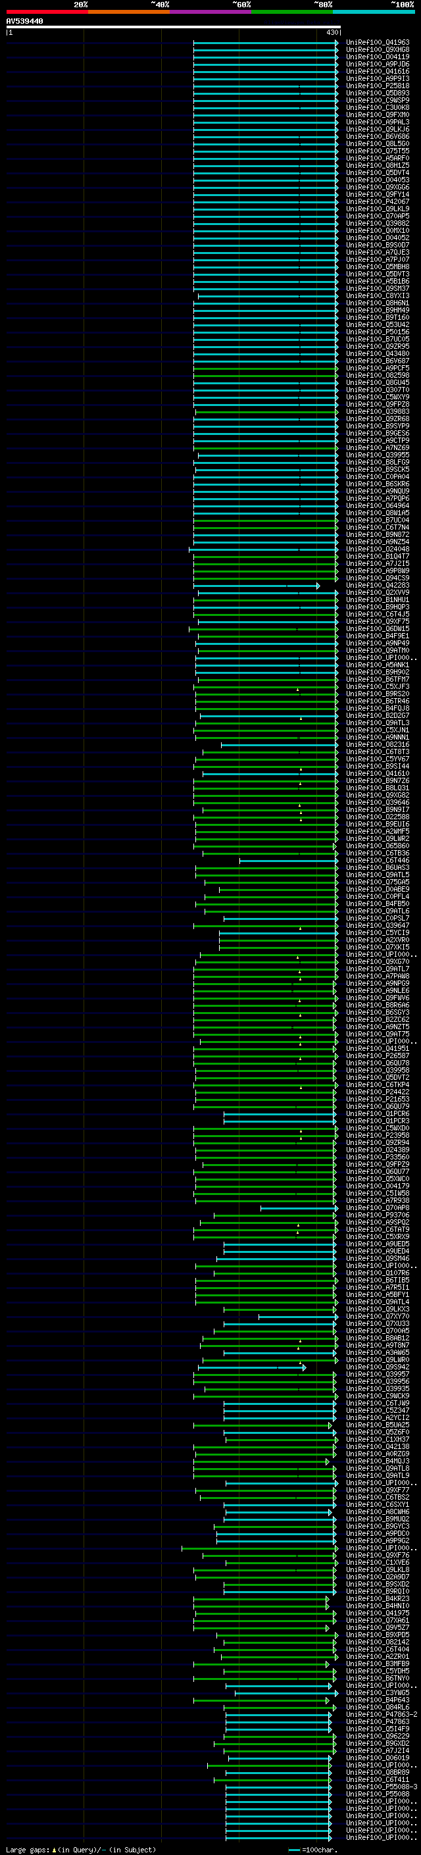Select label UniRef100_A7J2I4
421x1855 pixels.
coord(378,1750)
